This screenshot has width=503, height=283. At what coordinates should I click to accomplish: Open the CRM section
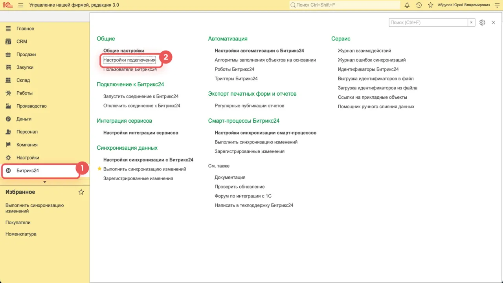tap(22, 42)
